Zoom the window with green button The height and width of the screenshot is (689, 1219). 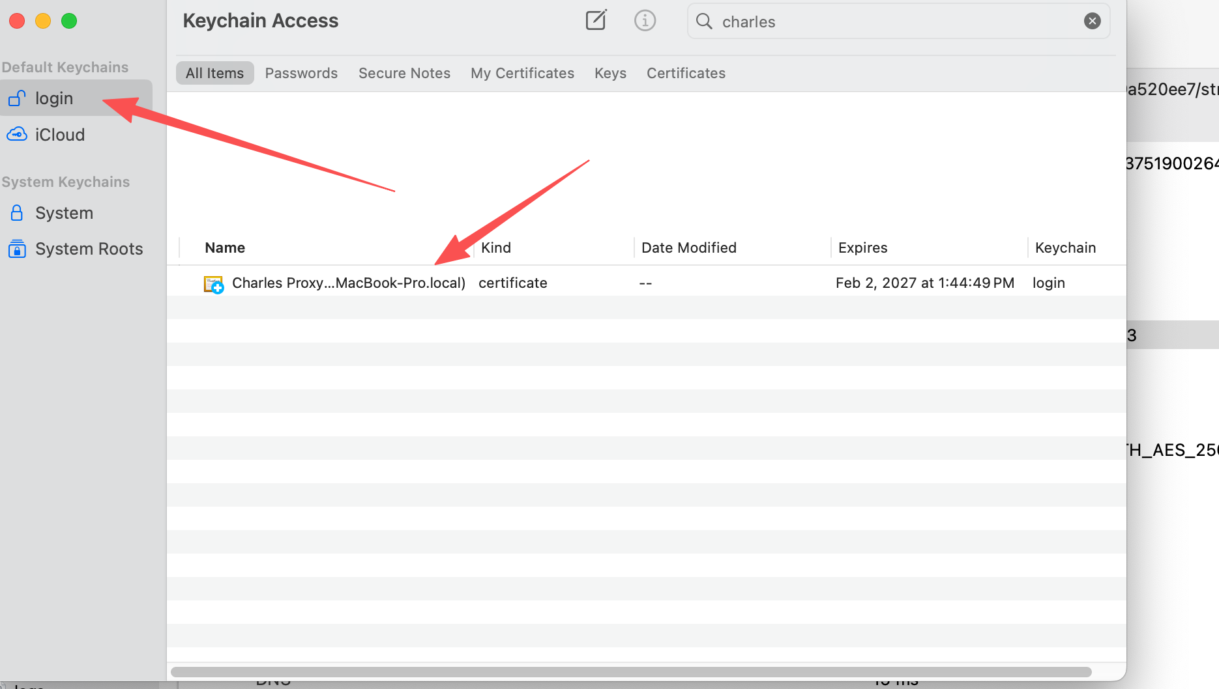[x=69, y=21]
